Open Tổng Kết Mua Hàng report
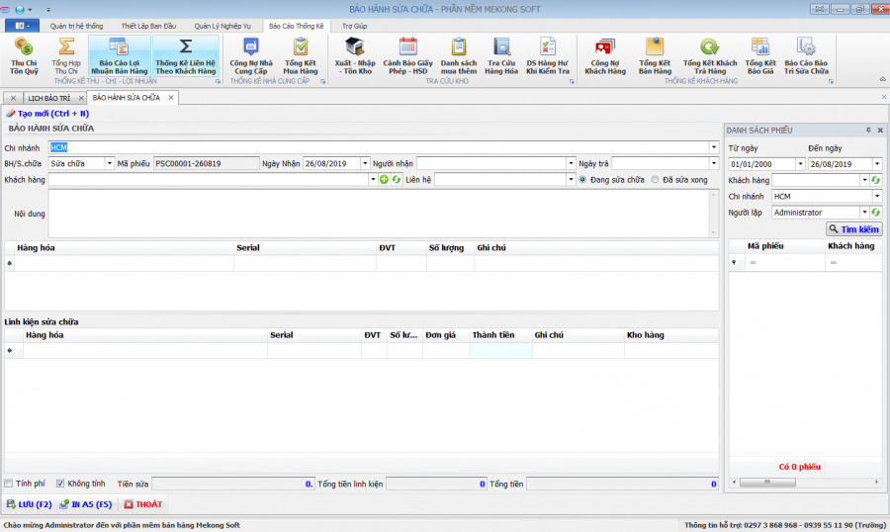Image resolution: width=890 pixels, height=532 pixels. coord(301,55)
